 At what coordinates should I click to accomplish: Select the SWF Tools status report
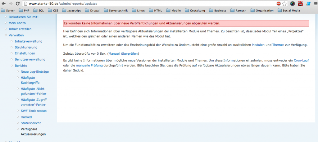[34, 111]
